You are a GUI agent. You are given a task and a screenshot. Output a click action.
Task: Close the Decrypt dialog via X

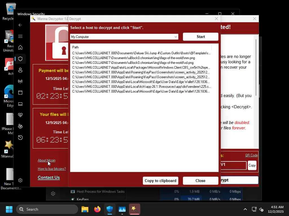(x=216, y=19)
